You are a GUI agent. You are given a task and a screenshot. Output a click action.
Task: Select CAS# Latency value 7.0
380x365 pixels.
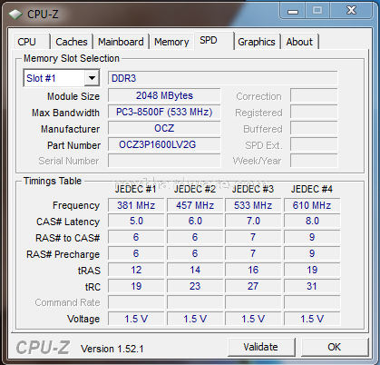click(x=253, y=221)
